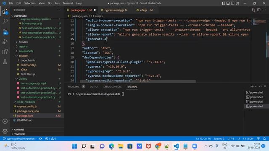
Task: Select the cypressgithubintegration branch in status bar
Action: point(19,139)
